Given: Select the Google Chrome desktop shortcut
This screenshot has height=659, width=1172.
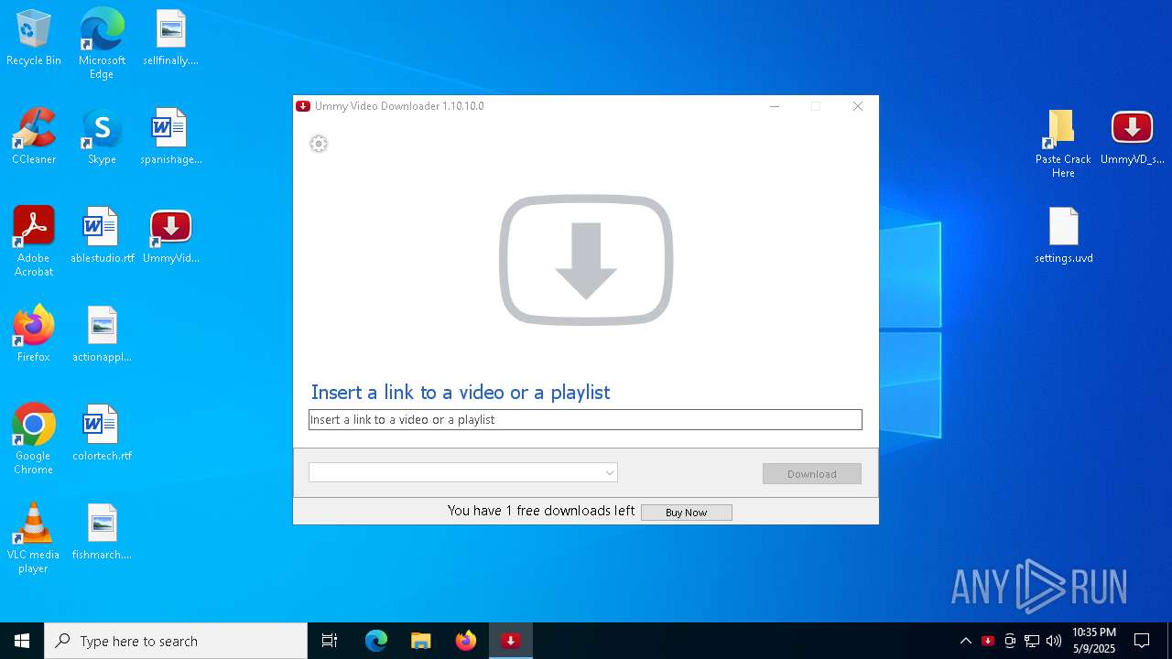Looking at the screenshot, I should 34,439.
